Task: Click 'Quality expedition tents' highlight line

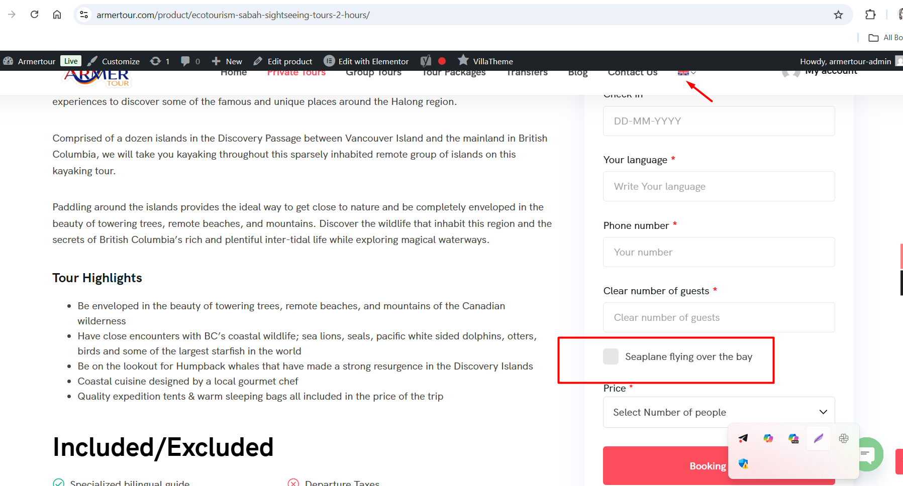Action: [260, 396]
